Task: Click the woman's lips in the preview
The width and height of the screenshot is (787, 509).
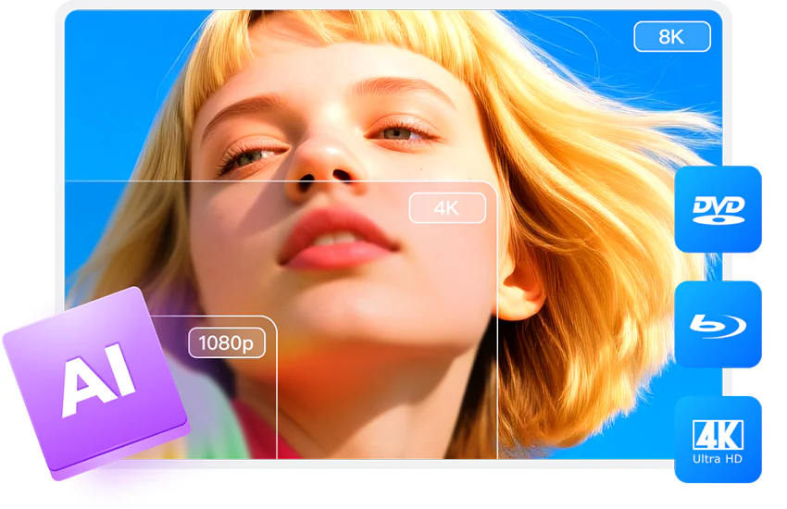Action: coord(339,239)
